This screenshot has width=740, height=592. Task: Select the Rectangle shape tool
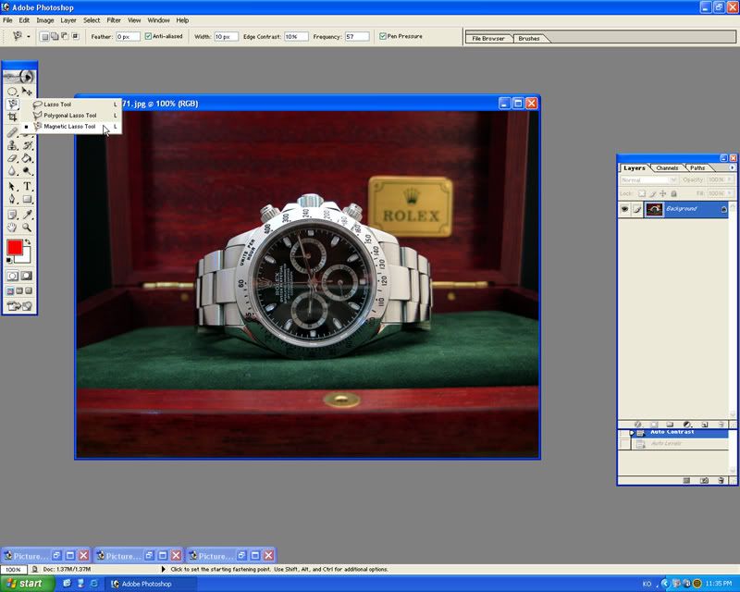[x=27, y=199]
